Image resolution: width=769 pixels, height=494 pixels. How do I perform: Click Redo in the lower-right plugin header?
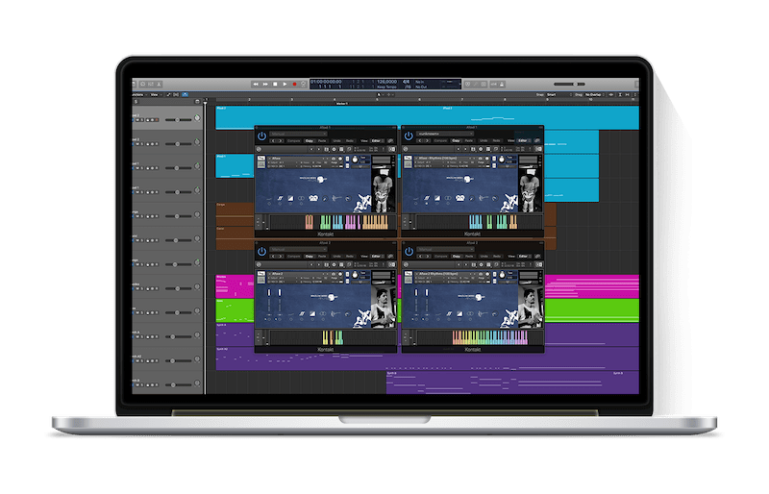[x=497, y=256]
